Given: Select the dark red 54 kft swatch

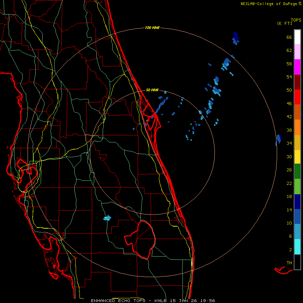Looking at the screenshot, I should click(297, 82).
